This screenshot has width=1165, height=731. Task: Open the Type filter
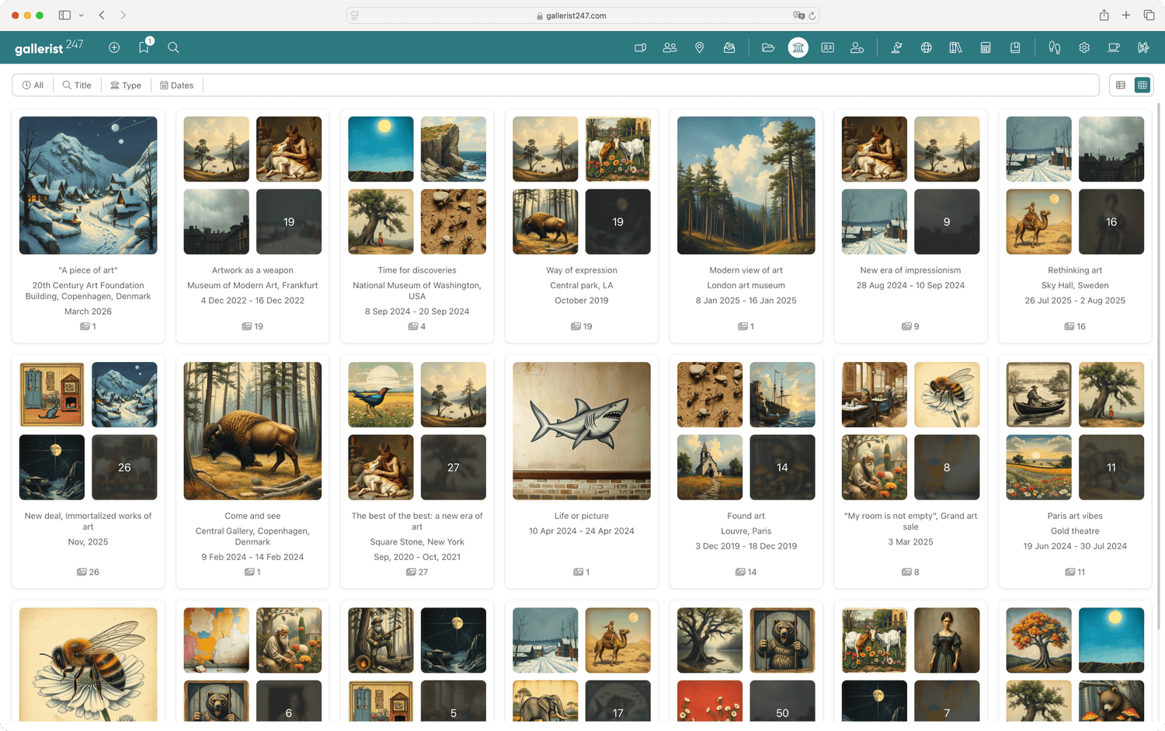[126, 85]
